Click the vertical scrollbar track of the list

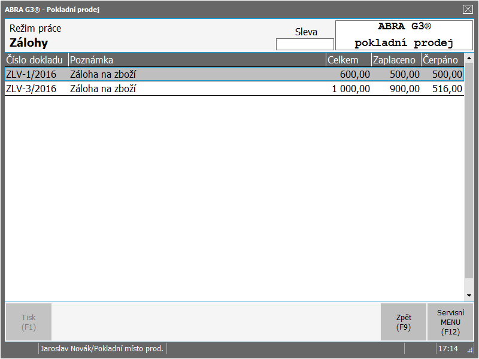coord(469,180)
